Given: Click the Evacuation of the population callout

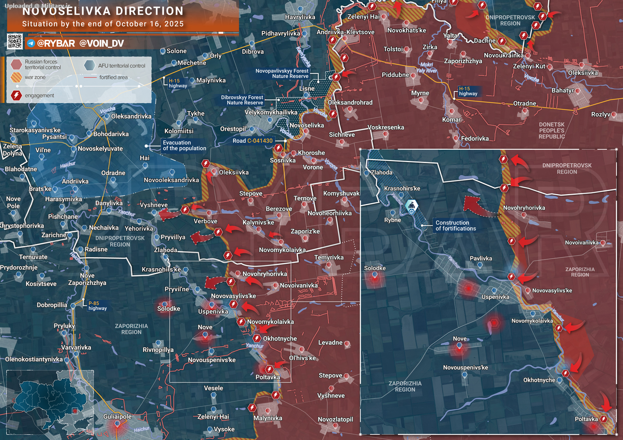Looking at the screenshot, I should point(184,145).
